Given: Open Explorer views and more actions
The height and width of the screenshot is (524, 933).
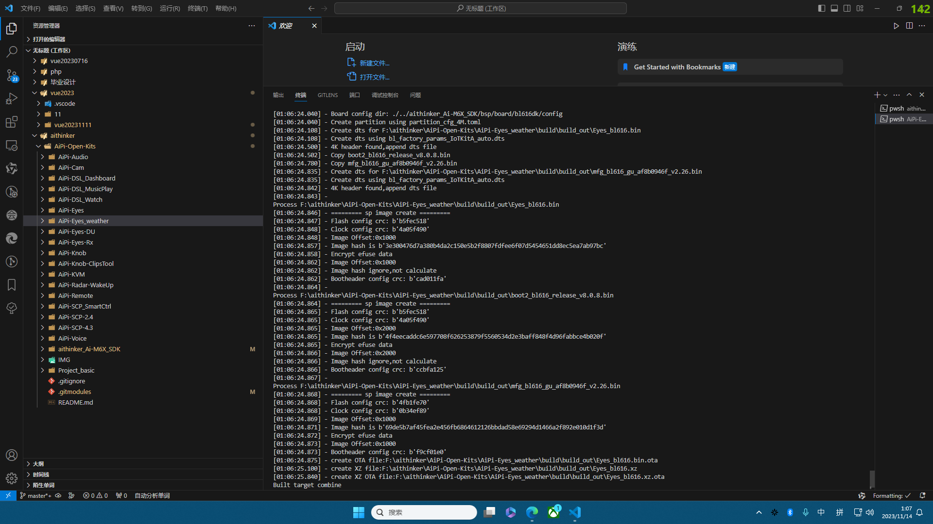Looking at the screenshot, I should [x=252, y=26].
